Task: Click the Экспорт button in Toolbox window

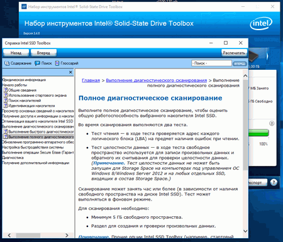Action: coord(258,182)
